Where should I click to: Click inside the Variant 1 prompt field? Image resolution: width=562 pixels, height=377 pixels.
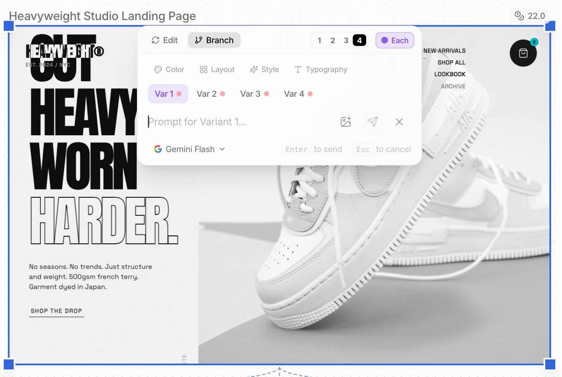coord(209,121)
